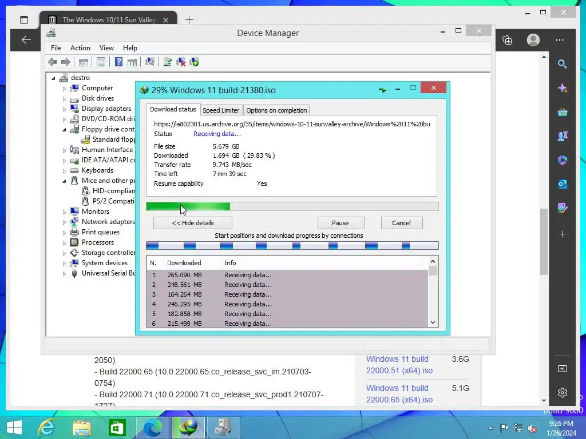Viewport: 586px width, 439px height.
Task: Open the Windows Start button
Action: click(x=14, y=428)
